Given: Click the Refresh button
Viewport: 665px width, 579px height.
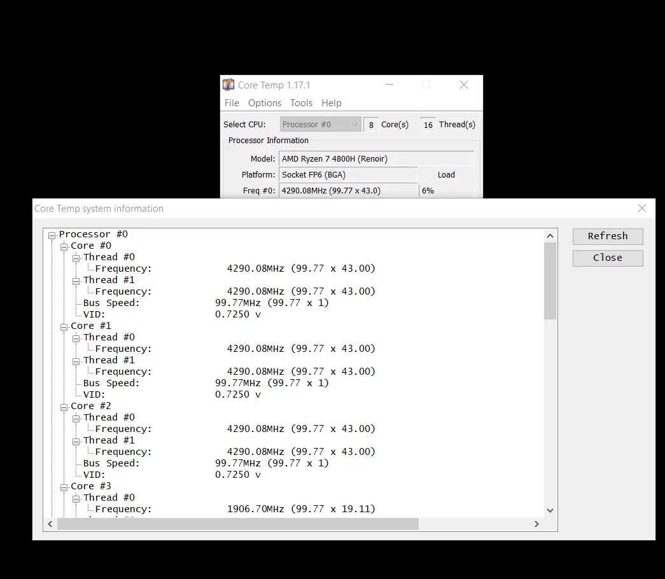Looking at the screenshot, I should (x=608, y=236).
